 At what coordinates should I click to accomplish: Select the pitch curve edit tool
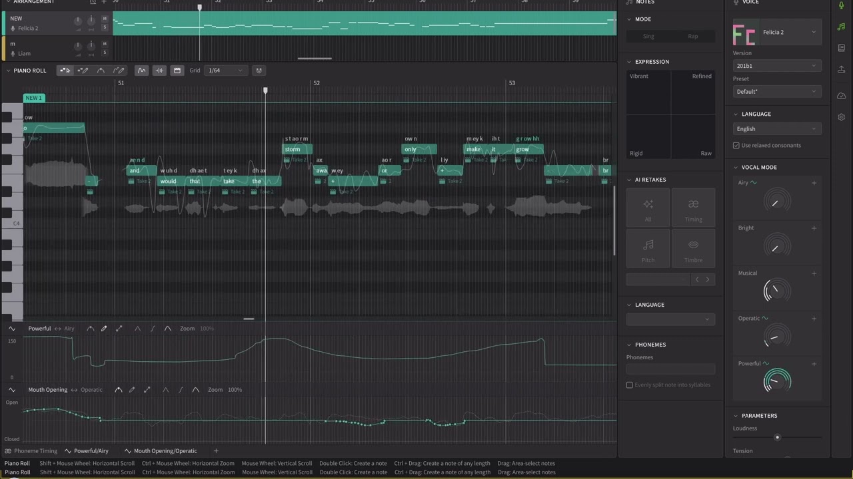pyautogui.click(x=101, y=71)
